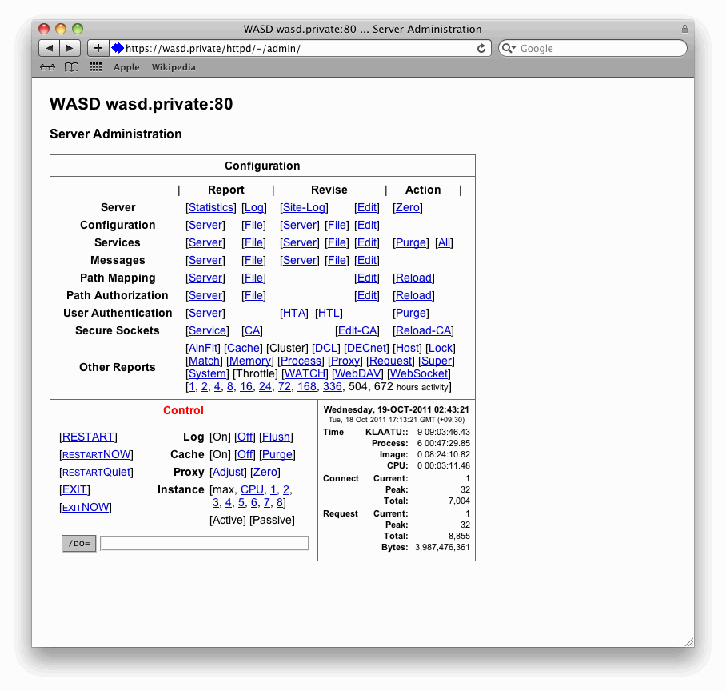Image resolution: width=726 pixels, height=691 pixels.
Task: Click the Proxy Adjust link
Action: pyautogui.click(x=228, y=472)
